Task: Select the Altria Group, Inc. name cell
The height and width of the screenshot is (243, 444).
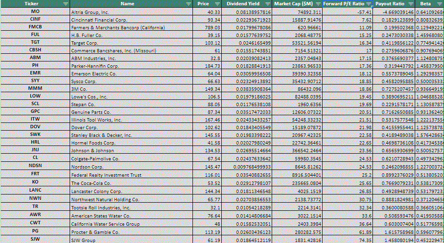Action: tap(132, 12)
